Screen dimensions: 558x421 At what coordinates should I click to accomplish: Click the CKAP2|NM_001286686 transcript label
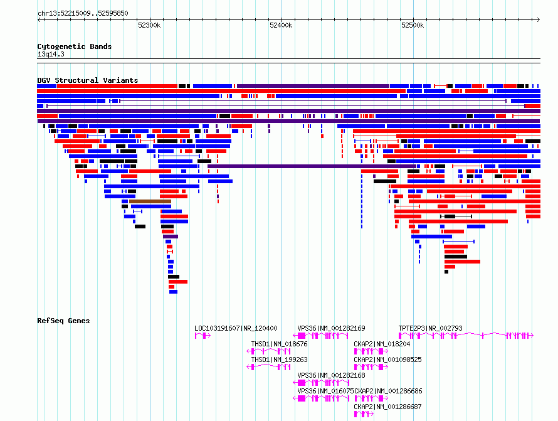coord(388,391)
